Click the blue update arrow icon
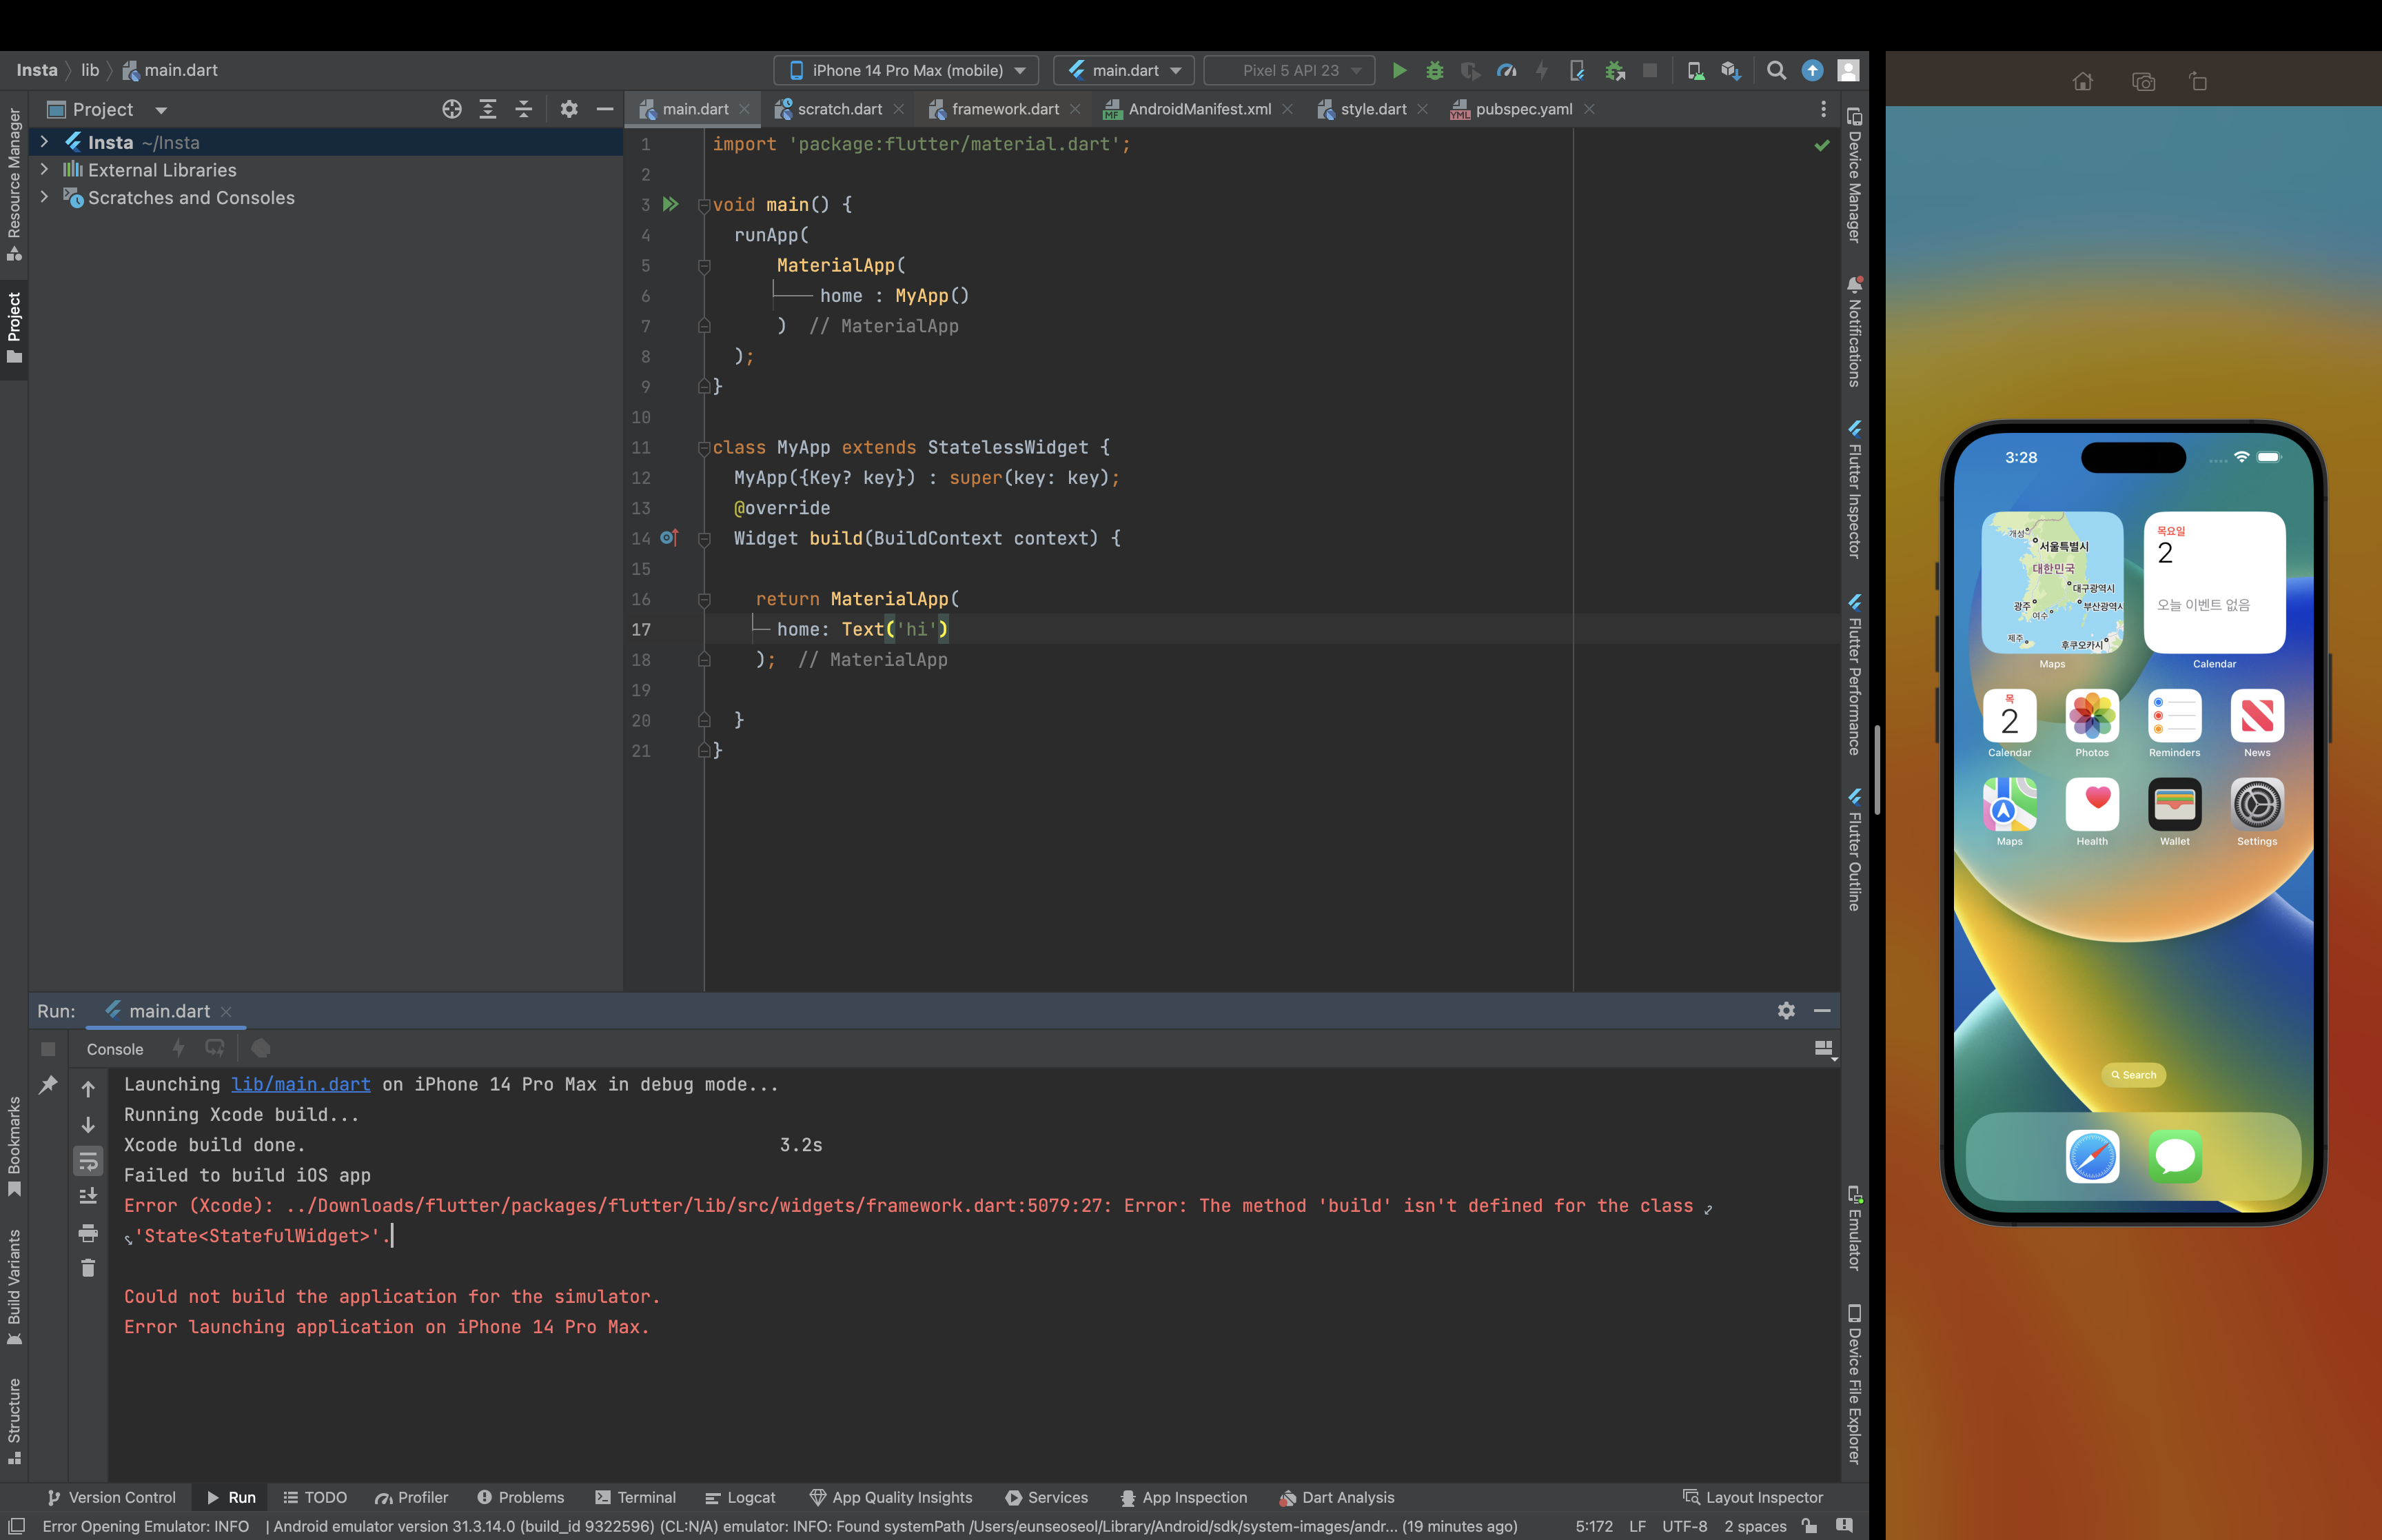 point(1812,71)
